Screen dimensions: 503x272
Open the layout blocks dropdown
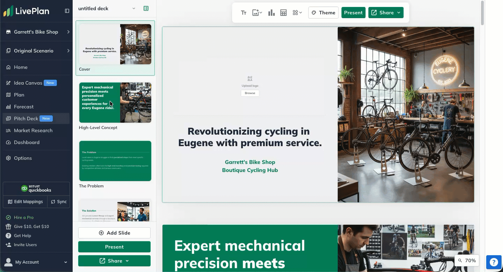click(x=297, y=13)
